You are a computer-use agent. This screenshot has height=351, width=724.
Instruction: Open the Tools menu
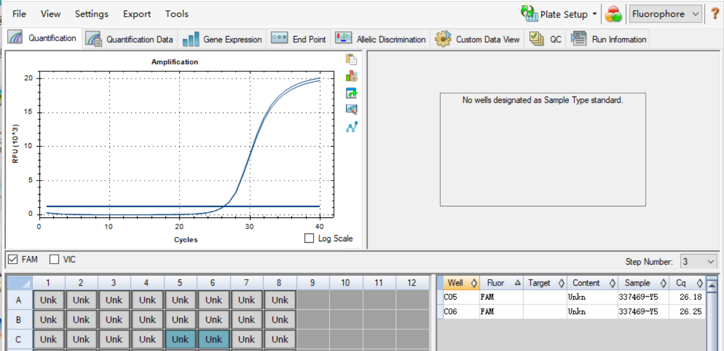(x=177, y=14)
